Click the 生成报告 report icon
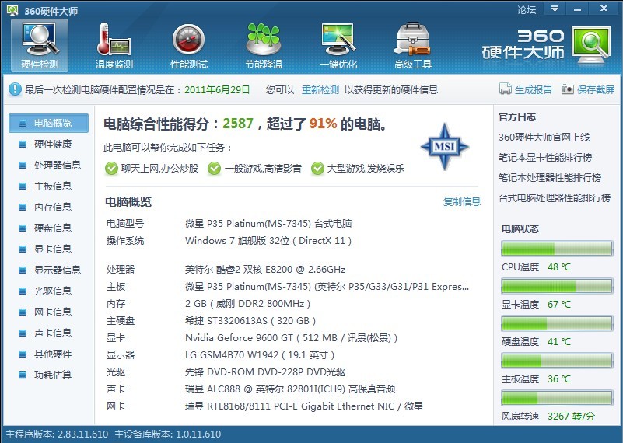Image resolution: width=623 pixels, height=443 pixels. coord(506,89)
